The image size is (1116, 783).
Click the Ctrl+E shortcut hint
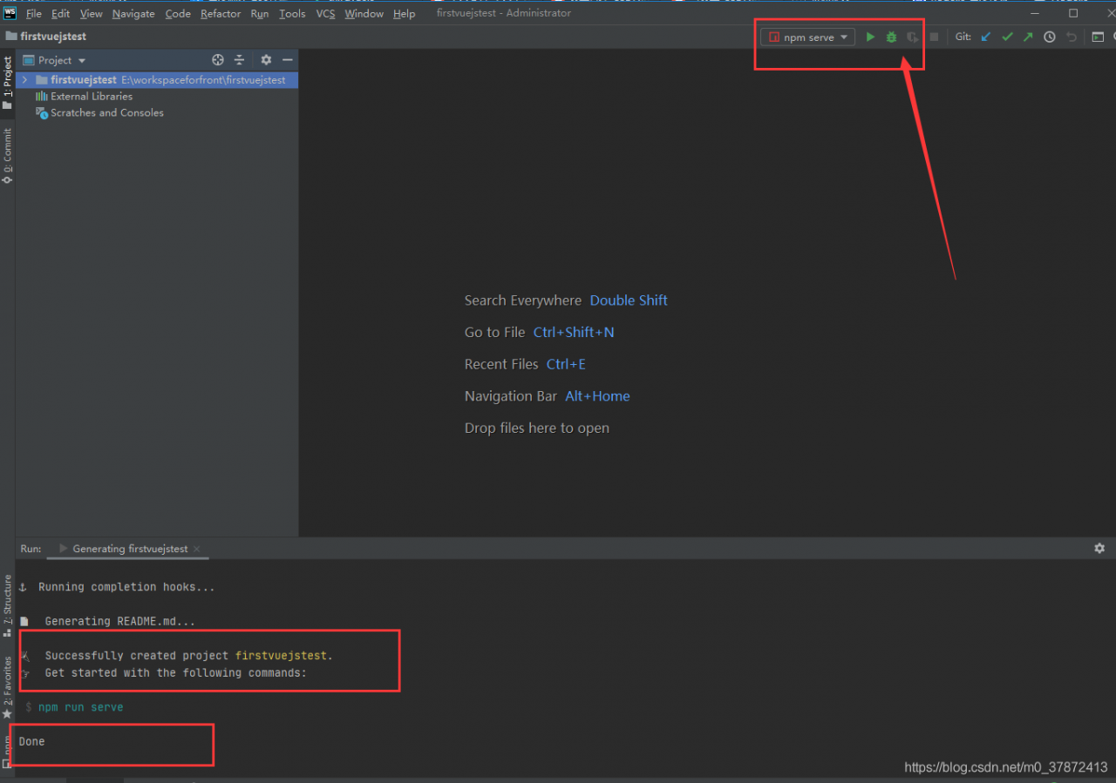point(566,364)
